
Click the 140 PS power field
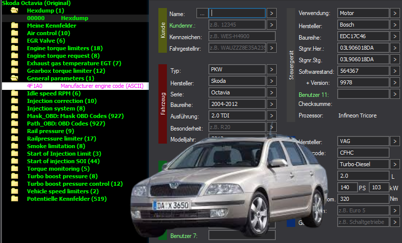[347, 187]
